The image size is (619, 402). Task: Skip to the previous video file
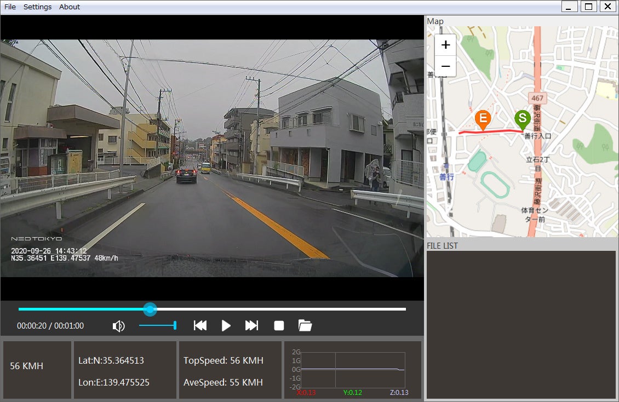tap(200, 326)
